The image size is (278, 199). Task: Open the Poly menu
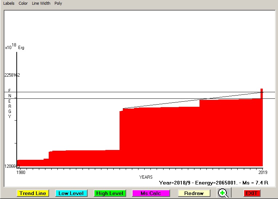coord(58,3)
